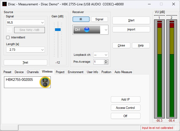Click the blue Ch1 indicator light
This screenshot has height=131, width=180.
(87, 30)
